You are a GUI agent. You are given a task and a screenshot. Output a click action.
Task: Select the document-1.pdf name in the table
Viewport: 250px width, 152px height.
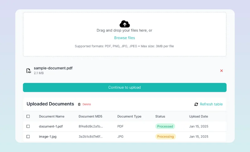click(x=51, y=126)
